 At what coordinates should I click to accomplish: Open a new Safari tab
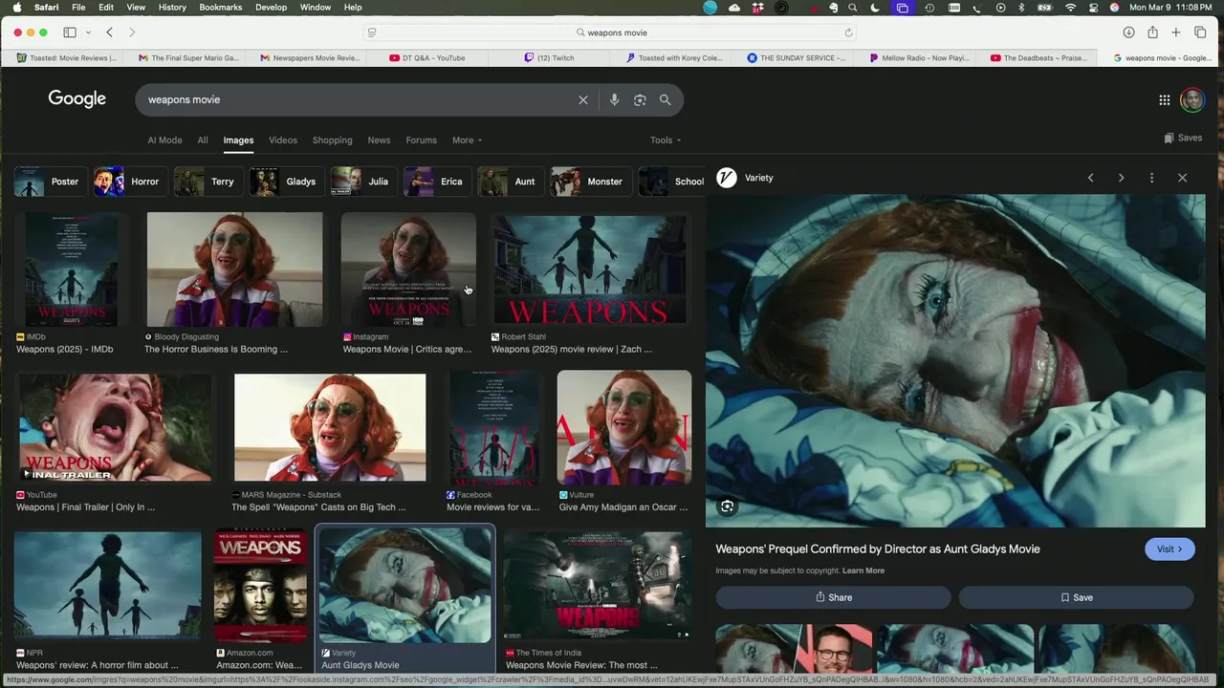click(1176, 32)
